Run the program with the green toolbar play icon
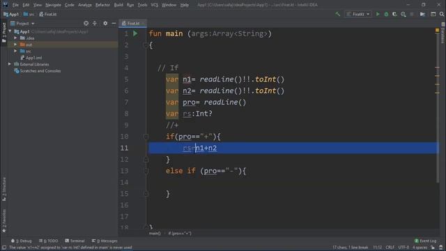This screenshot has height=251, width=446. (x=378, y=14)
